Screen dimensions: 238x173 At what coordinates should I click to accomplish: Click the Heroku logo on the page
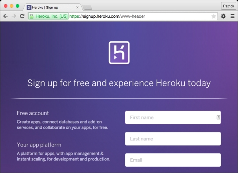click(119, 53)
